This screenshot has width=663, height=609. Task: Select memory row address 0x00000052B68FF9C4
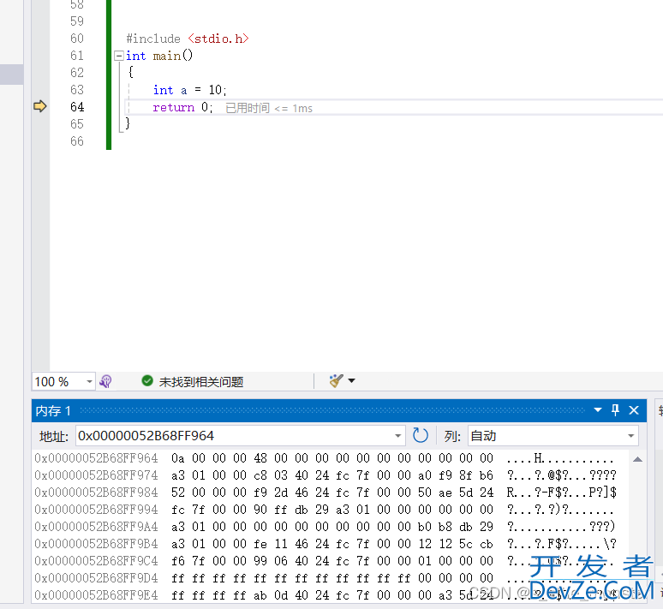point(96,561)
